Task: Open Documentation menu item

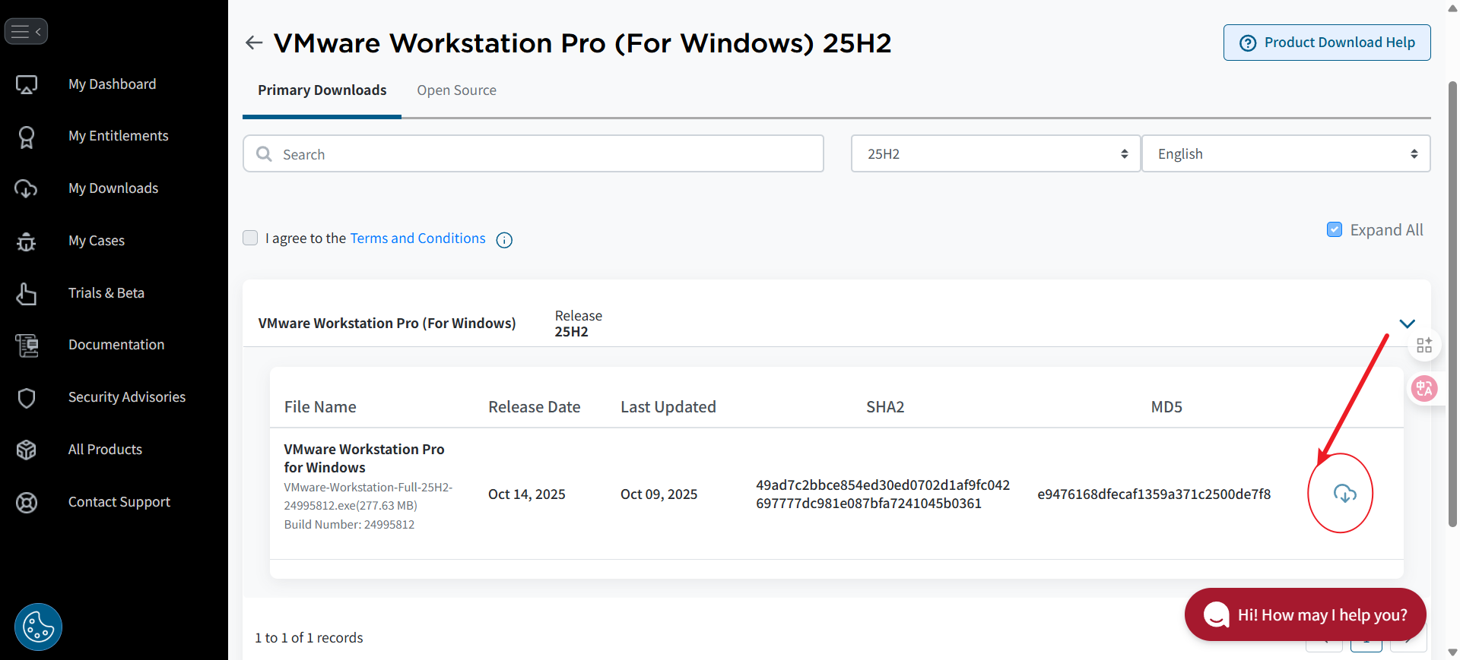Action: pos(116,345)
